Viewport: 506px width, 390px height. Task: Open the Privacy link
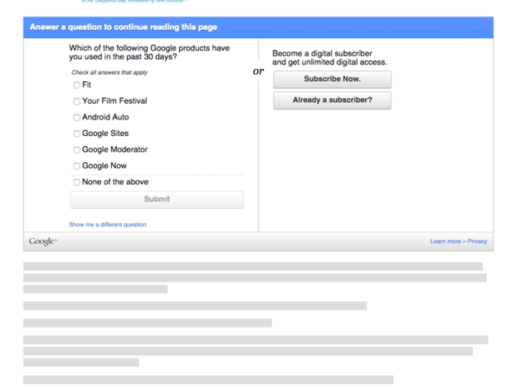click(x=477, y=241)
